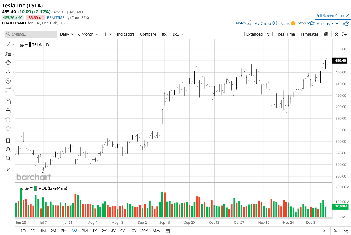Select the 20Y time range
This screenshot has width=351, height=235.
[x=144, y=231]
